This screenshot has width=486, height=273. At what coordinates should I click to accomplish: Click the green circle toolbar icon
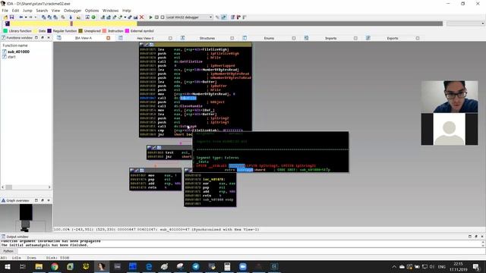pos(93,17)
